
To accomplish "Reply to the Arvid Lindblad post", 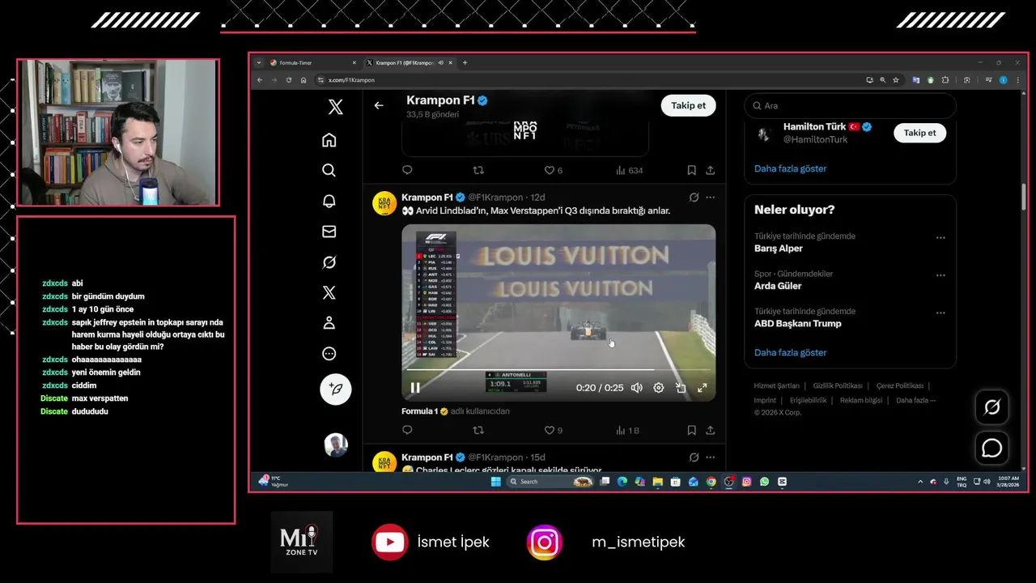I will (x=407, y=430).
